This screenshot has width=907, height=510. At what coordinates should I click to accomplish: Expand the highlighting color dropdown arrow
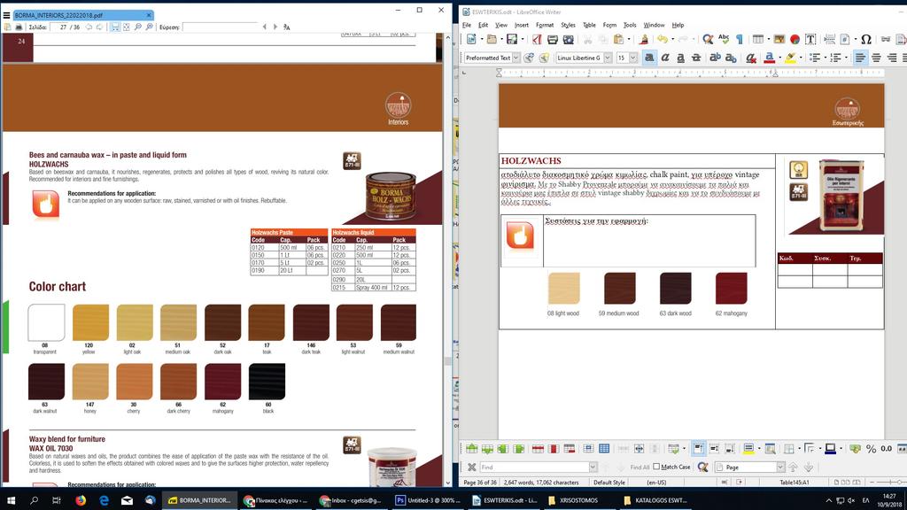[x=800, y=58]
